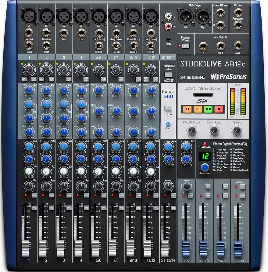This screenshot has width=268, height=272.
Task: Enable the guitar instrument button on channel 2
Action: pos(41,79)
